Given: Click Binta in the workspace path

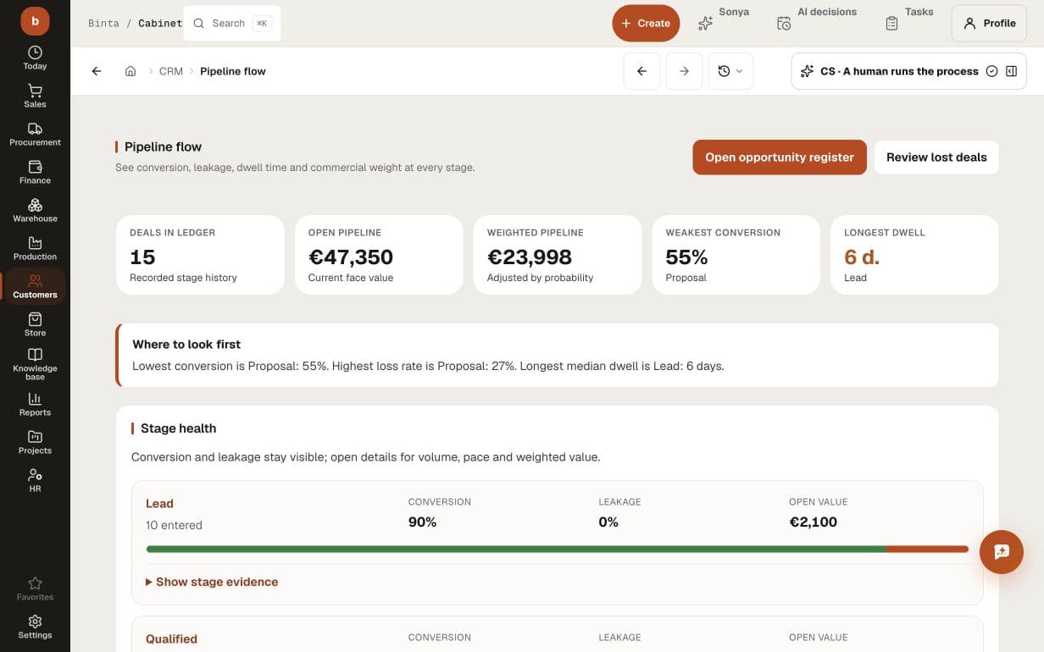Looking at the screenshot, I should point(103,23).
